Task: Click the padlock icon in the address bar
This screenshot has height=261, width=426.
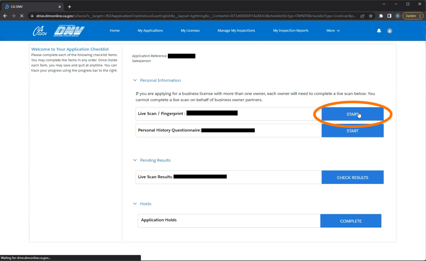Action: coord(32,16)
